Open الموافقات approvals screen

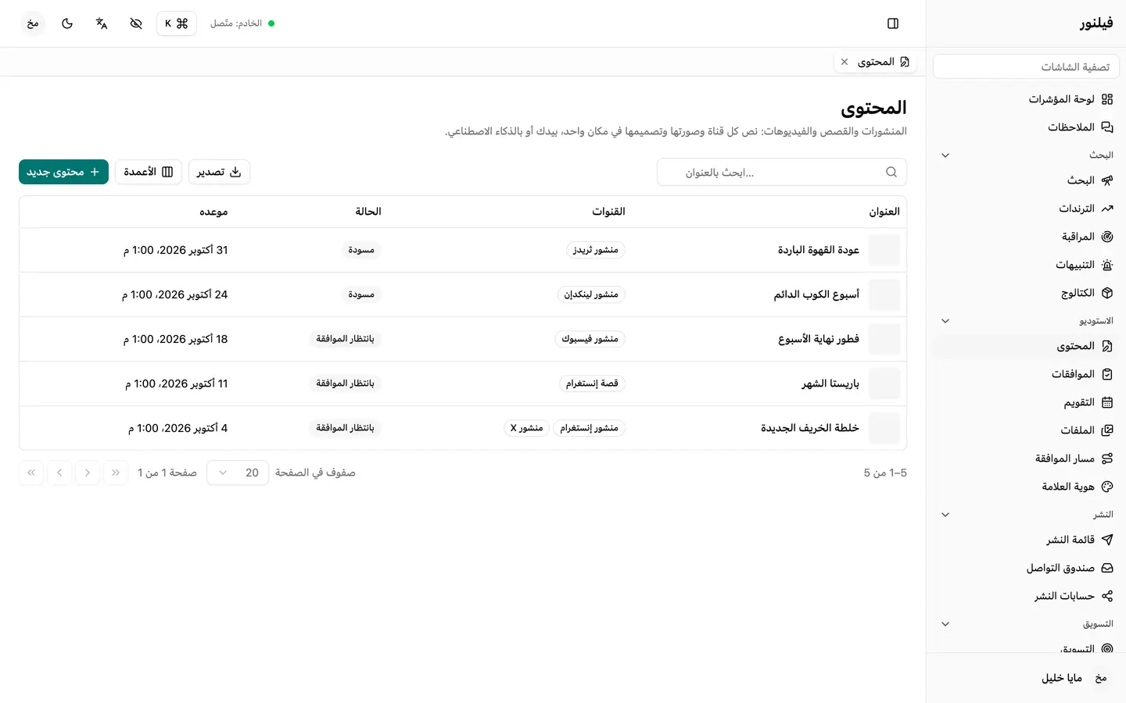click(1026, 374)
